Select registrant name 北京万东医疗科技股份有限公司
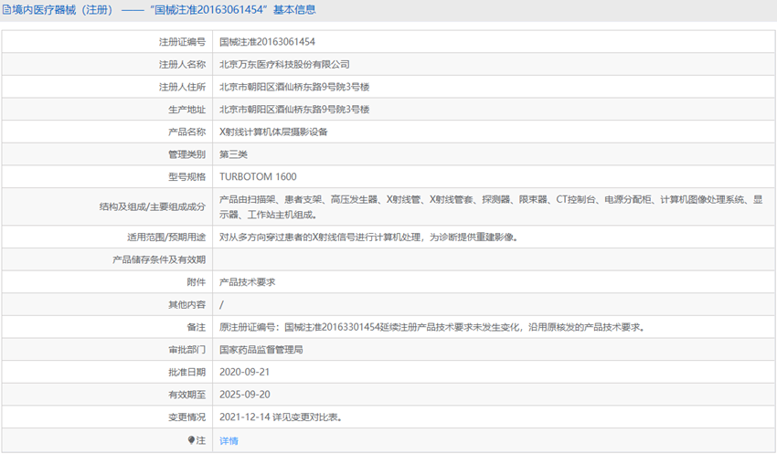The width and height of the screenshot is (777, 454). coord(284,64)
